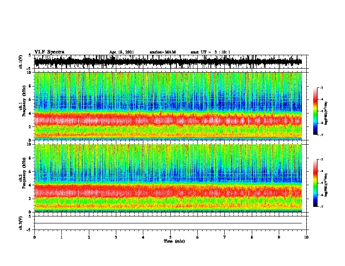Click time axis tick label "1"

[x=61, y=237]
